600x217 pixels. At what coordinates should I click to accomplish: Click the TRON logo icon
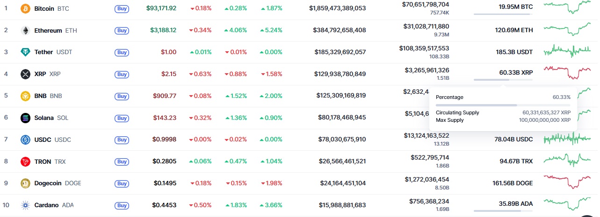point(25,161)
